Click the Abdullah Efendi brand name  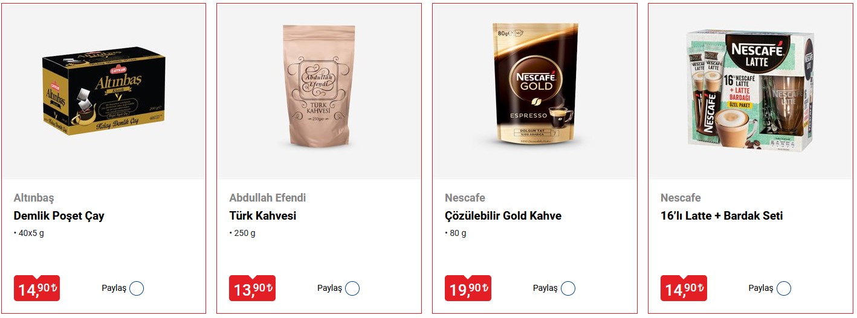coord(268,198)
